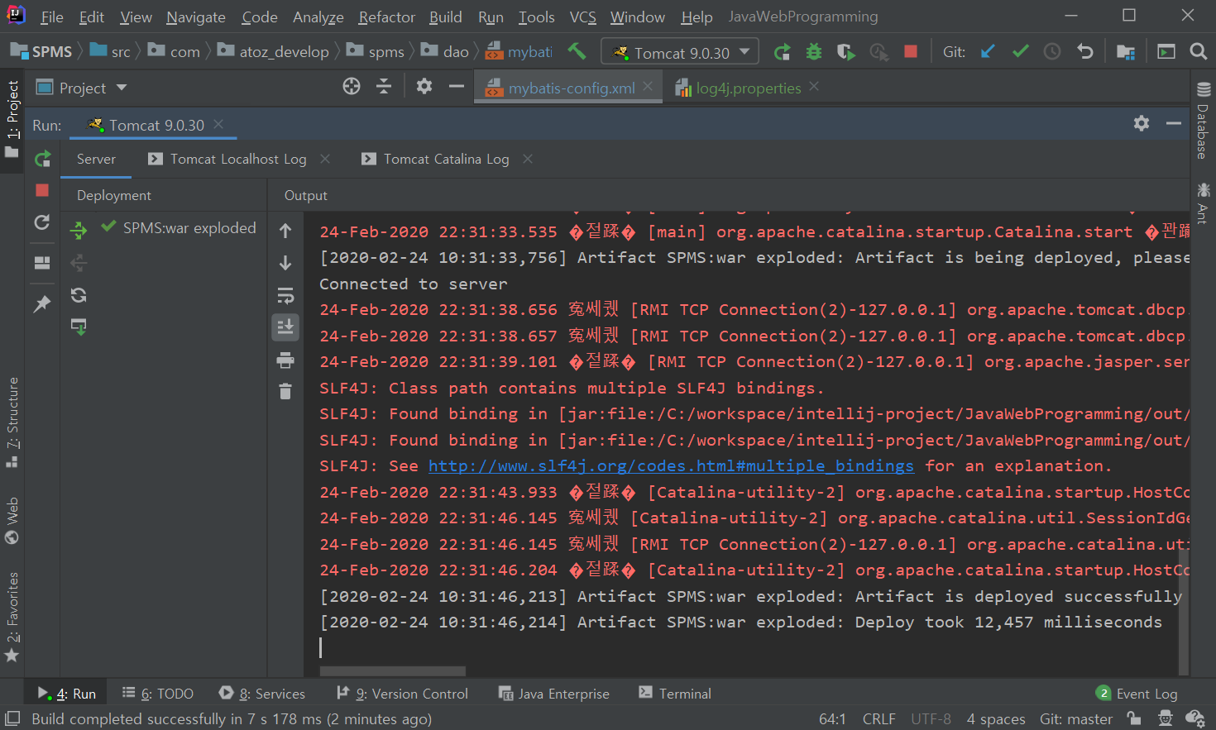Revert changes with rollback arrow
This screenshot has width=1216, height=730.
tap(1085, 51)
